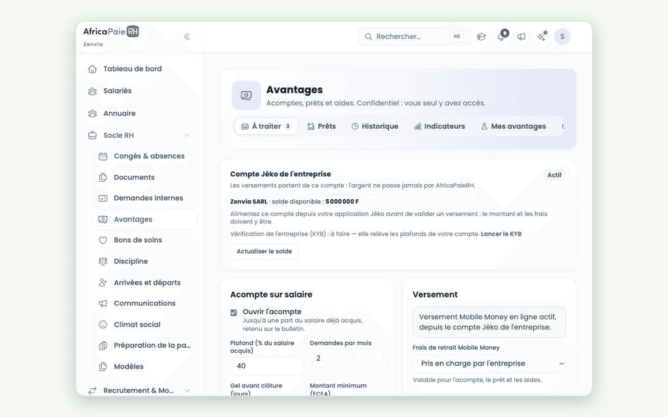The image size is (668, 417).
Task: Open Congés & absences
Action: click(x=145, y=156)
